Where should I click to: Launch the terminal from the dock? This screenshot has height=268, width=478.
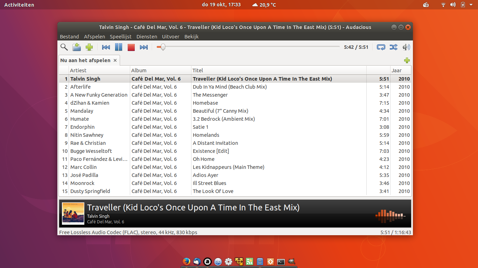[281, 261]
